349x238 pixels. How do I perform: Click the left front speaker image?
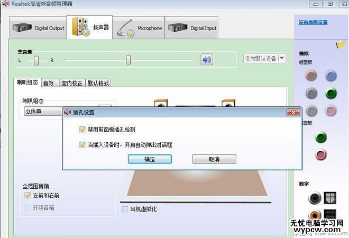(161, 103)
